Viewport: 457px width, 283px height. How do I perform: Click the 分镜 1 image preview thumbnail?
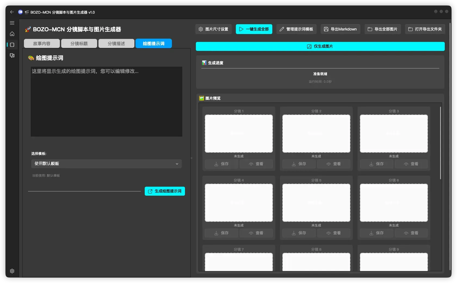click(x=239, y=134)
